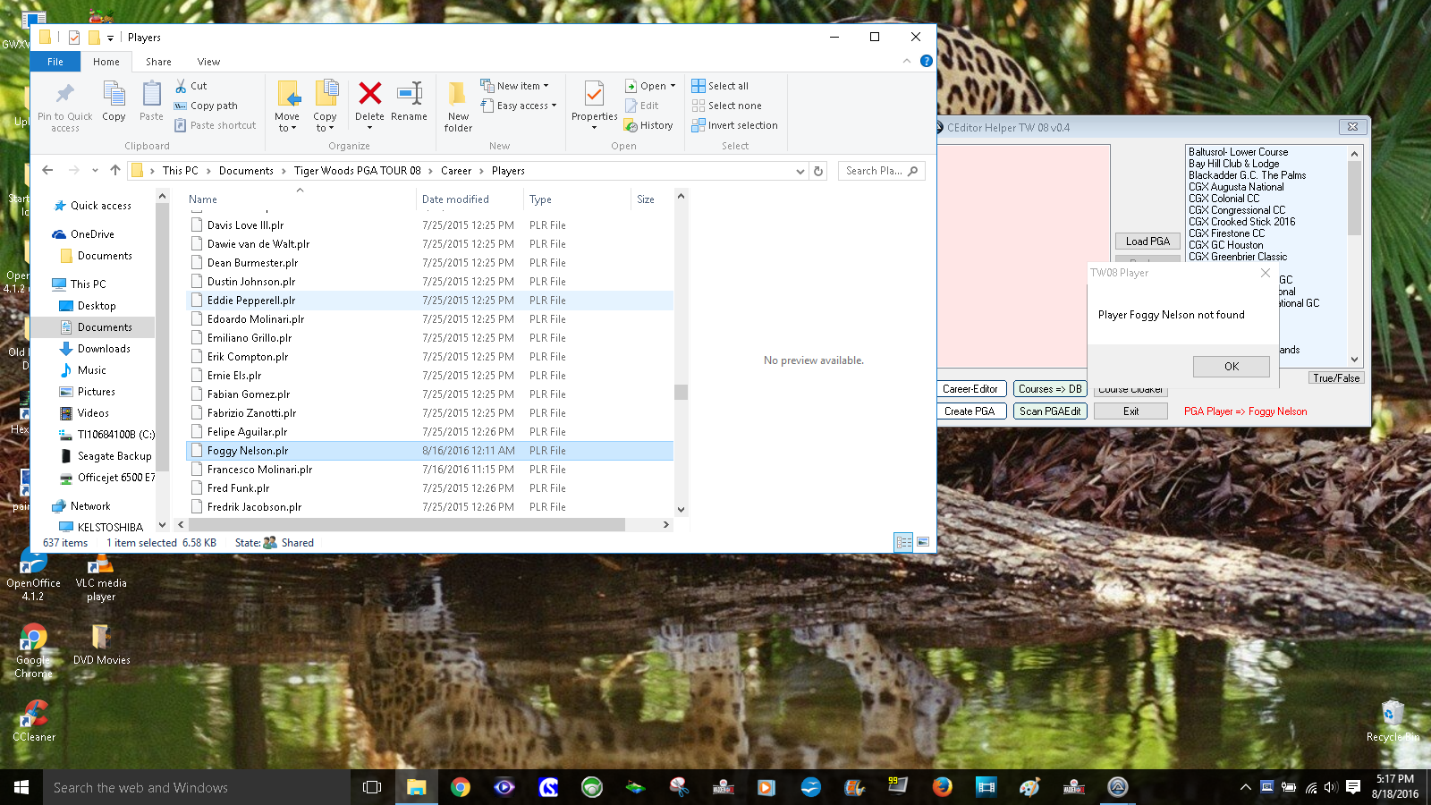Viewport: 1431px width, 805px height.
Task: Select CGX Augusta National course
Action: pos(1236,187)
